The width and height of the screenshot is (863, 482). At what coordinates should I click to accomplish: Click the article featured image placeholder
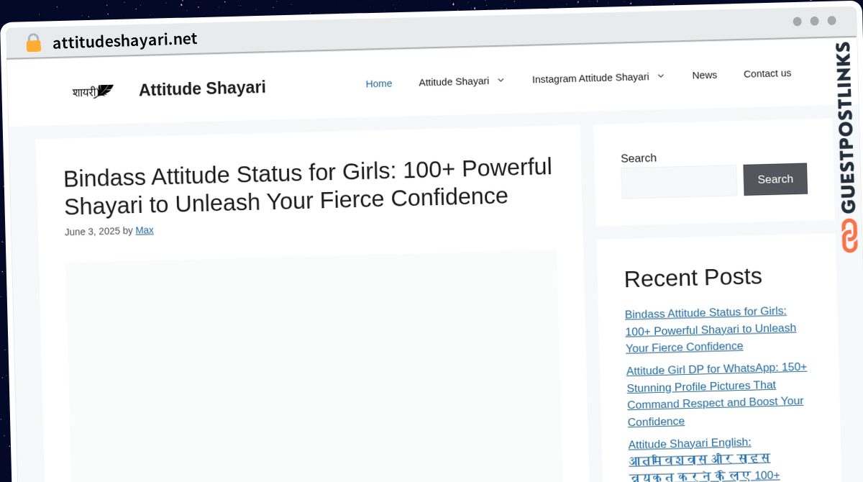(x=312, y=365)
